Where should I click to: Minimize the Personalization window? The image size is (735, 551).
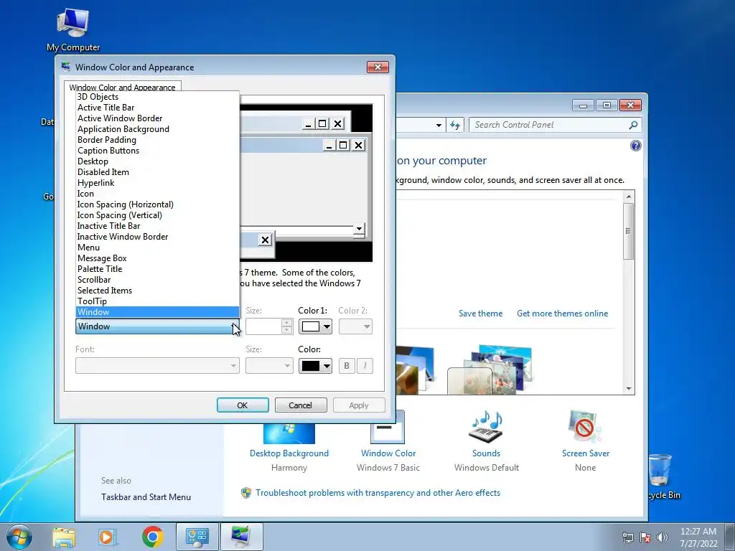[583, 105]
